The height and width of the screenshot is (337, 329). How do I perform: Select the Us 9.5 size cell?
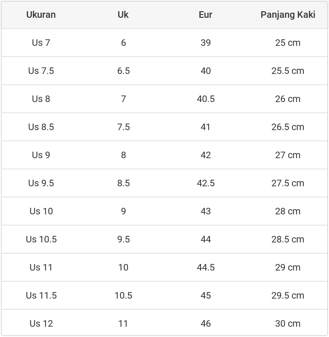tap(41, 183)
